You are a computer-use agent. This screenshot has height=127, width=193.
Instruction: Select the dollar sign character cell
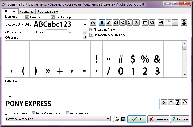point(133,59)
